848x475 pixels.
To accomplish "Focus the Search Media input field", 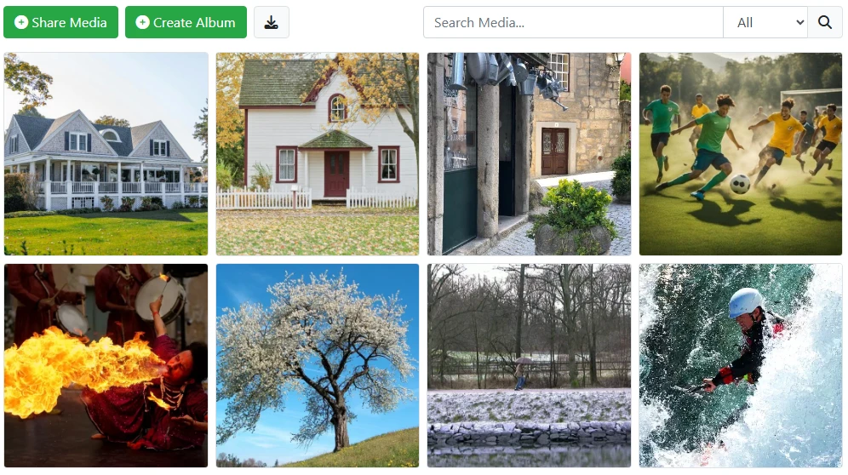I will tap(573, 23).
